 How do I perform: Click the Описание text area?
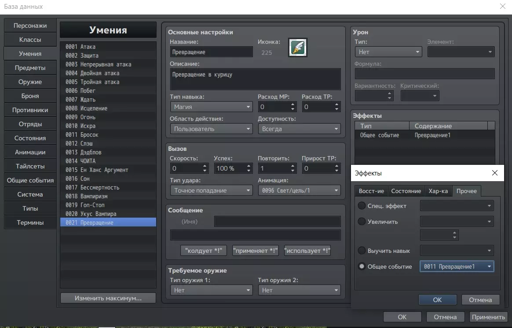(x=256, y=79)
